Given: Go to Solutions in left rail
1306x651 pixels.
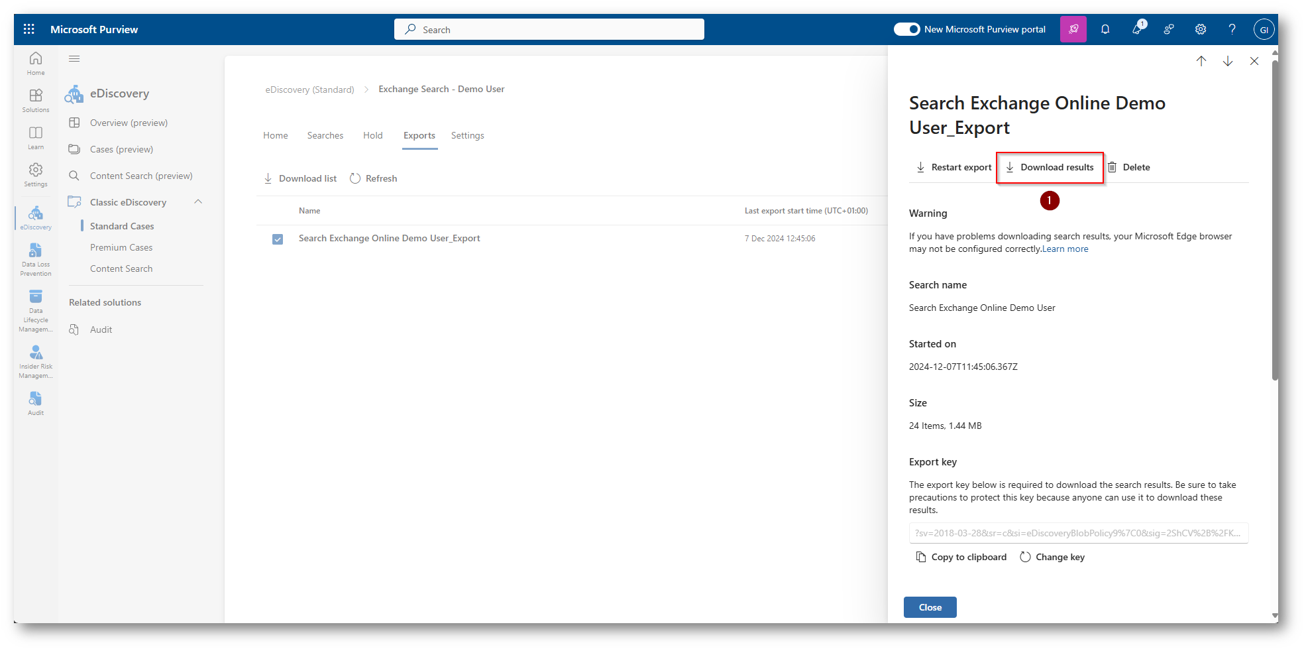Looking at the screenshot, I should tap(36, 100).
